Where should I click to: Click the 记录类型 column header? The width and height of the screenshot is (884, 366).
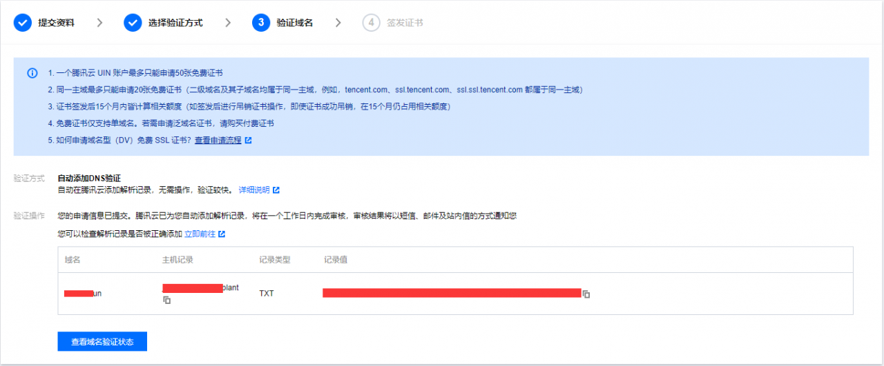coord(275,260)
